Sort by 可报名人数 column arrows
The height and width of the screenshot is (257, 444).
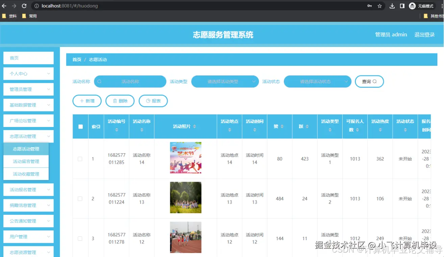pyautogui.click(x=357, y=130)
